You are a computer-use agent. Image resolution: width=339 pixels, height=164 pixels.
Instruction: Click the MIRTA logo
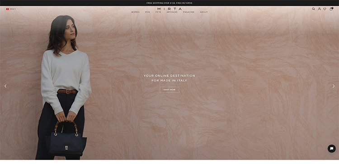[169, 9]
